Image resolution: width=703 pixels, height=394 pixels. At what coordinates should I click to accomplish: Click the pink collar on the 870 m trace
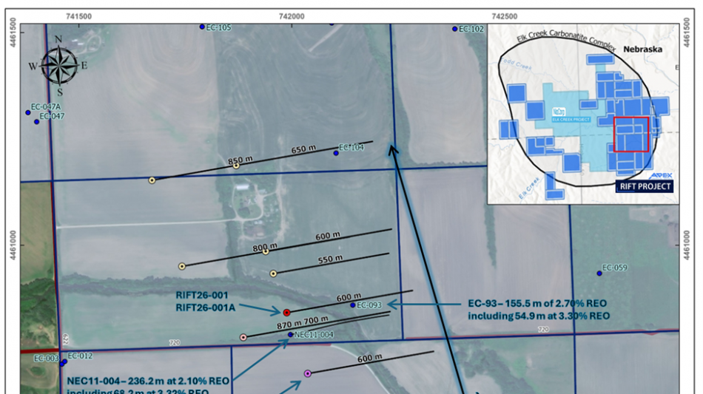tap(243, 337)
